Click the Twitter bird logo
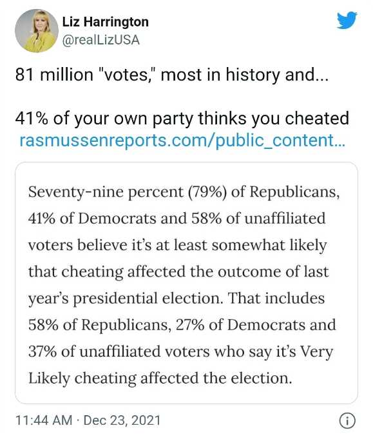 pos(347,20)
